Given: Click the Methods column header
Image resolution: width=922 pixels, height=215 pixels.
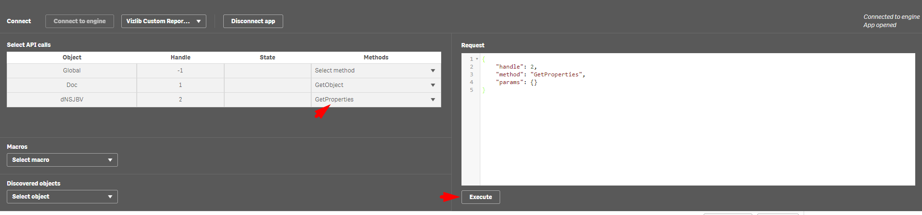Looking at the screenshot, I should 376,57.
